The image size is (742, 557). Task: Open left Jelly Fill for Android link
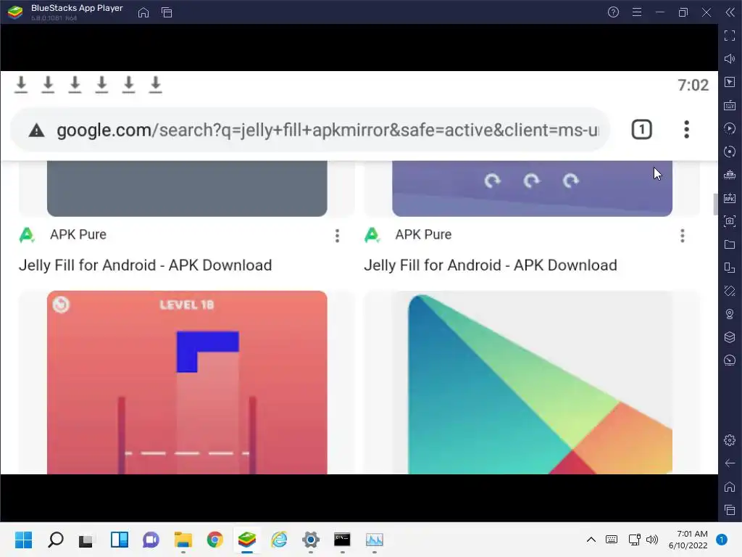click(145, 265)
